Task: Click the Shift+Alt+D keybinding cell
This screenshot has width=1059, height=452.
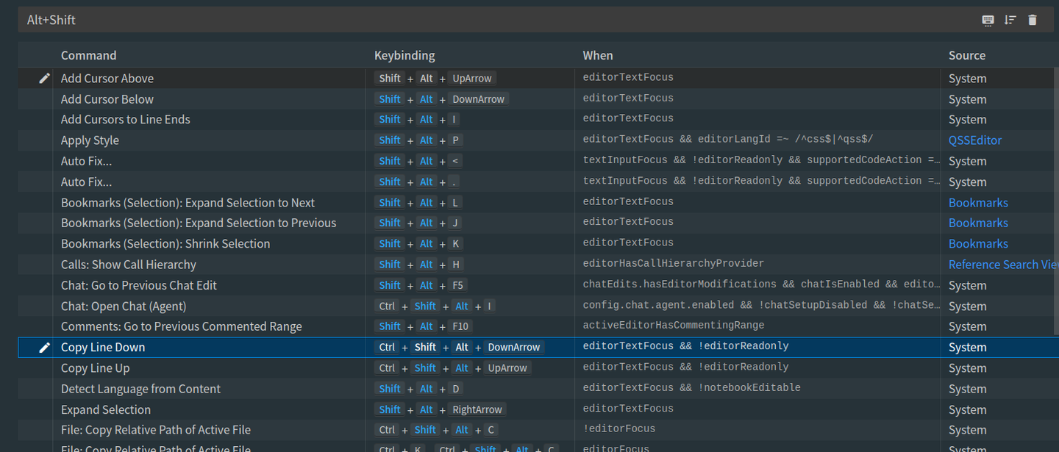Action: click(x=419, y=389)
